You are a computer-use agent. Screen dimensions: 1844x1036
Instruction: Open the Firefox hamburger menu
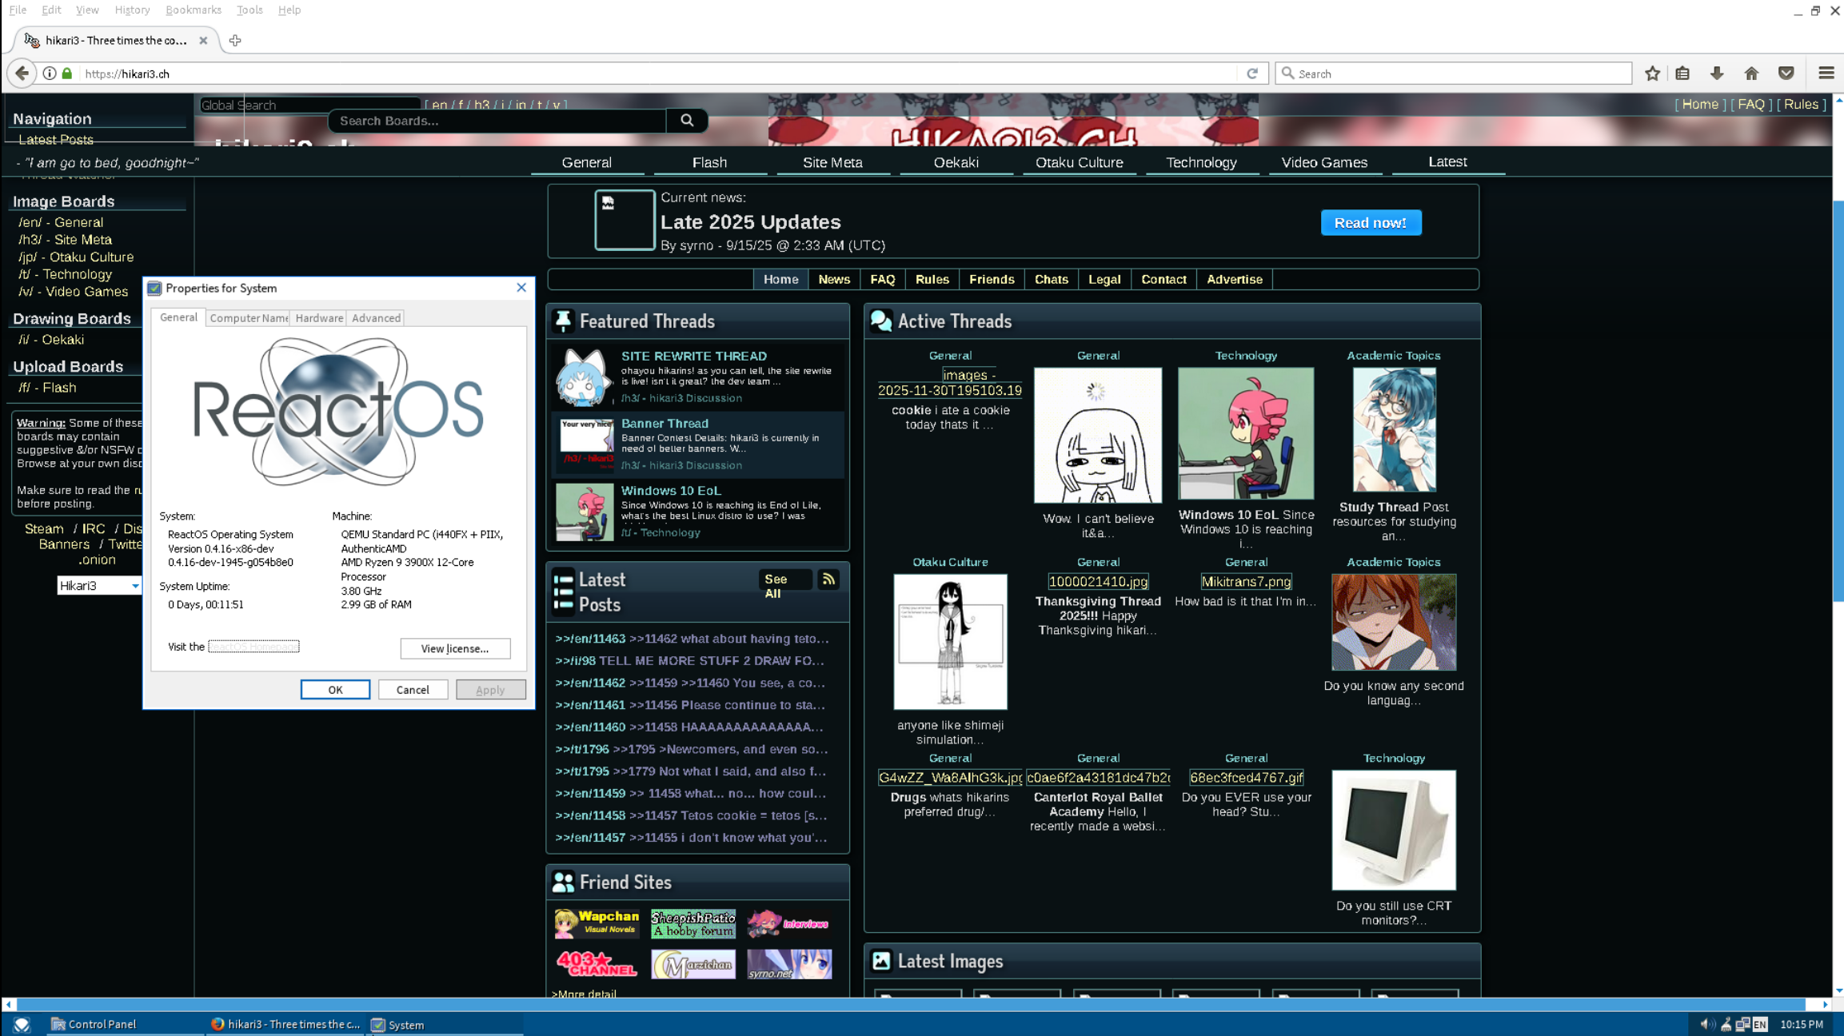coord(1826,74)
